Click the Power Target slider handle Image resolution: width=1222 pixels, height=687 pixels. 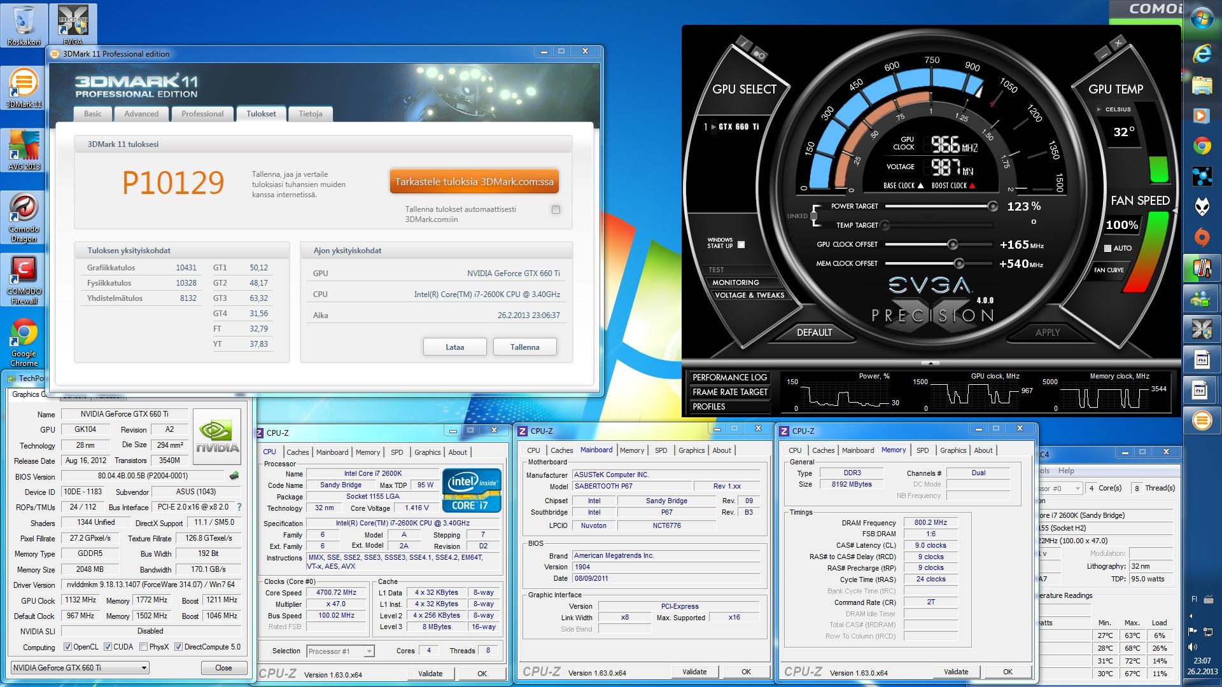pos(992,206)
